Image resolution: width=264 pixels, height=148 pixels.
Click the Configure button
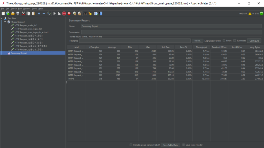pos(254,41)
